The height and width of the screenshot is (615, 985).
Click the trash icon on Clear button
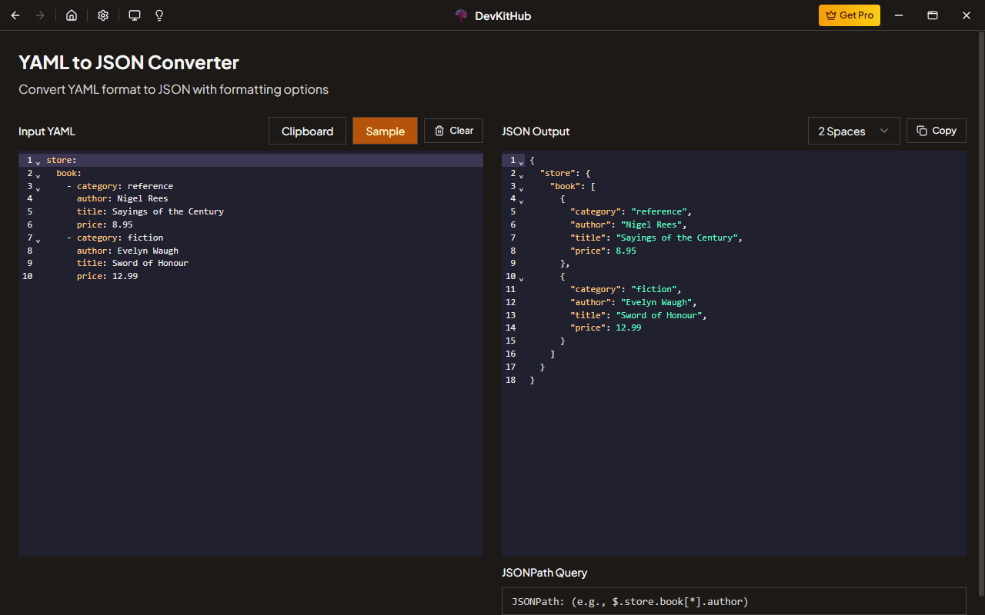(439, 131)
